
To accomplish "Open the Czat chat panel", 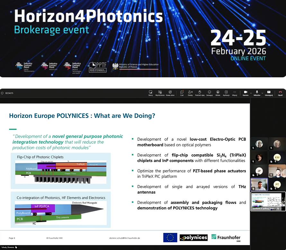I will (x=182, y=93).
